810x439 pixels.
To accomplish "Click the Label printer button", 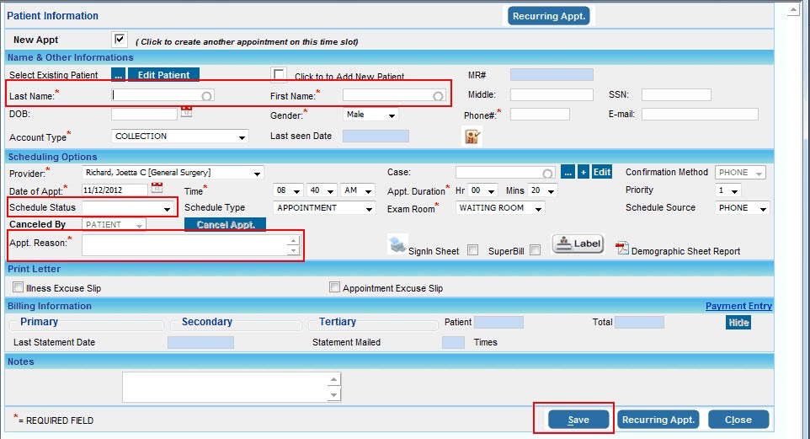I will click(578, 244).
